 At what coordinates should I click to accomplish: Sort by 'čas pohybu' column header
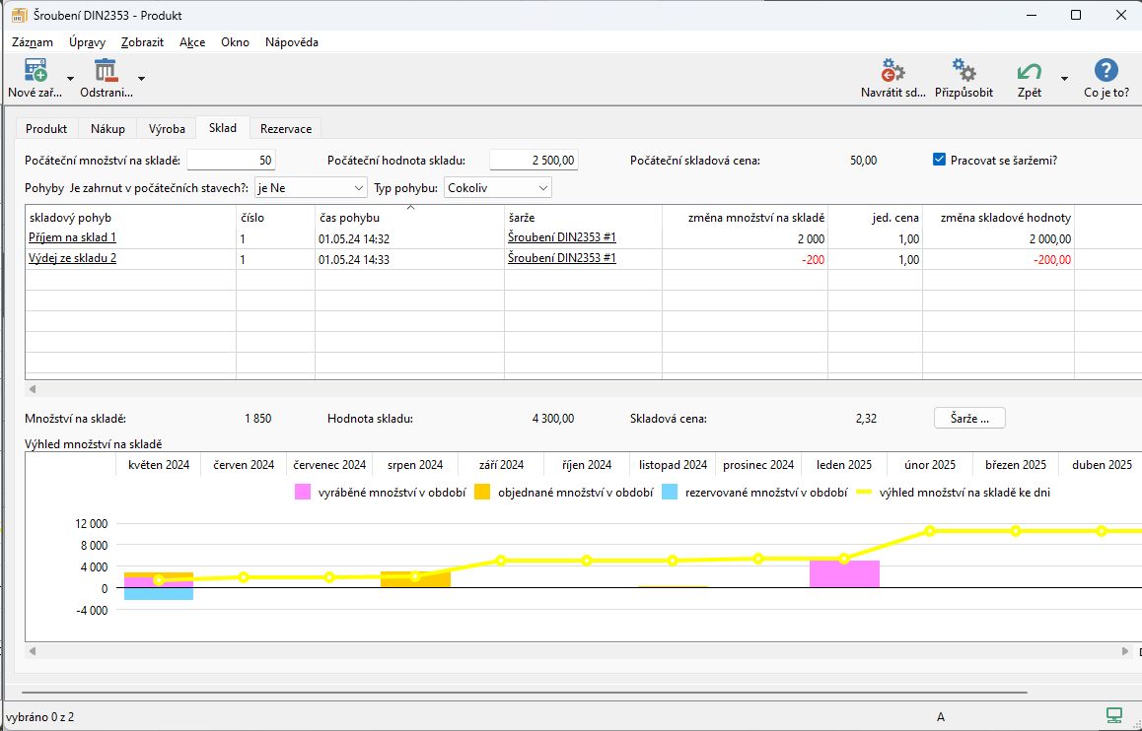[349, 218]
